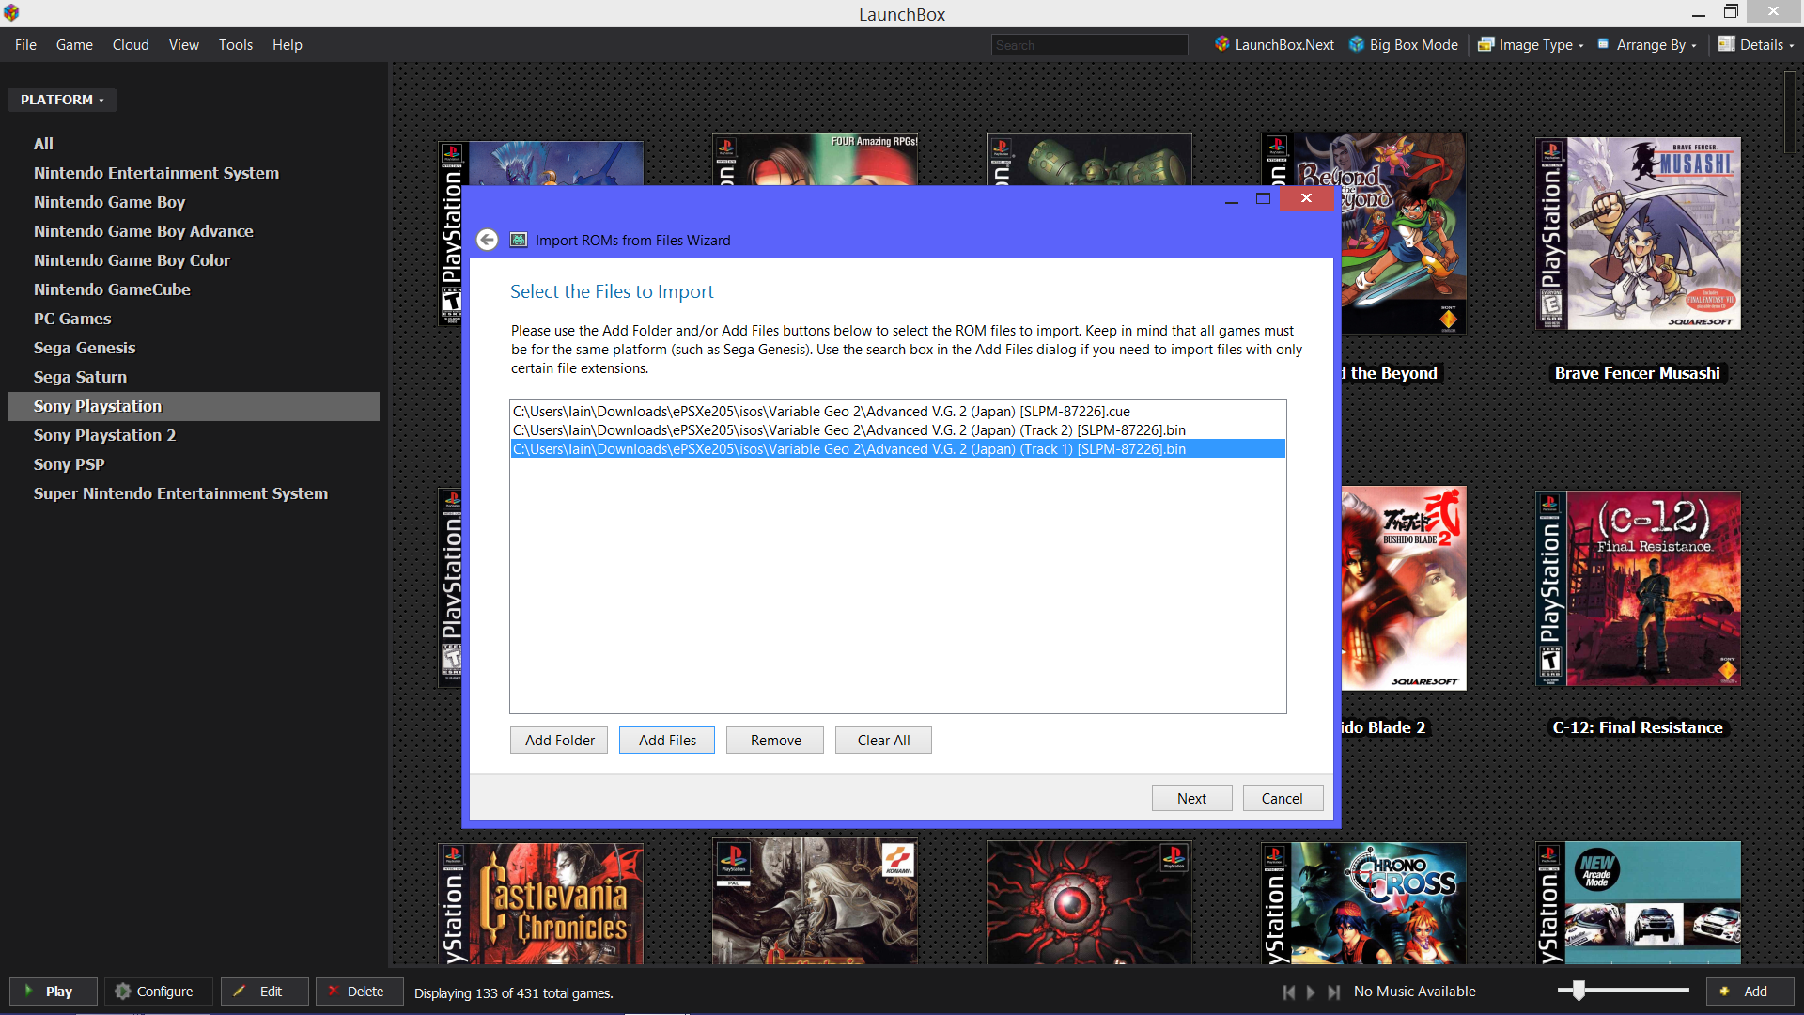Viewport: 1804px width, 1015px height.
Task: Open the Cloud menu
Action: 131,44
